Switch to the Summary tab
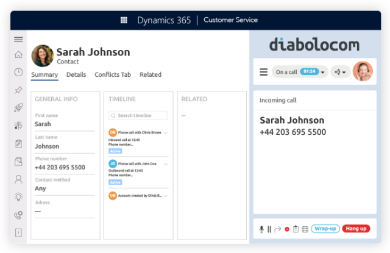The height and width of the screenshot is (253, 390). [x=44, y=74]
